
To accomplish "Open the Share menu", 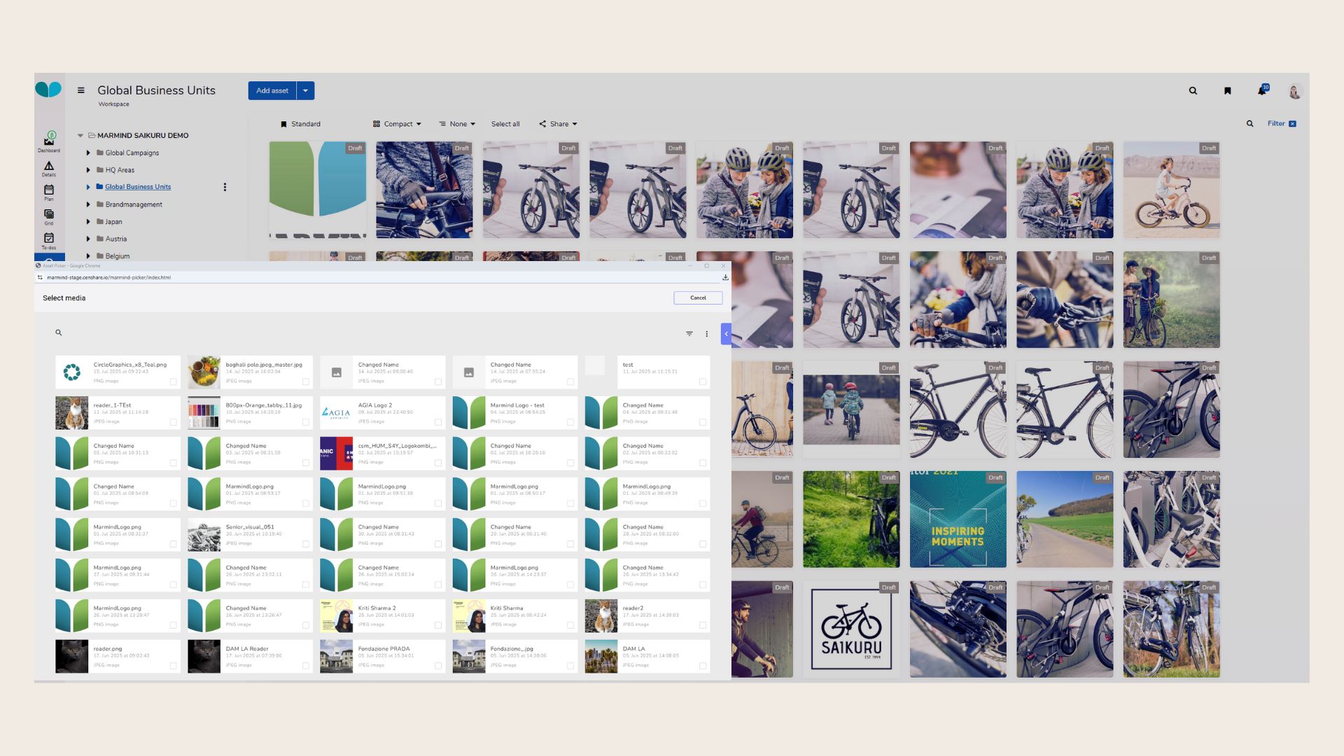I will (559, 124).
